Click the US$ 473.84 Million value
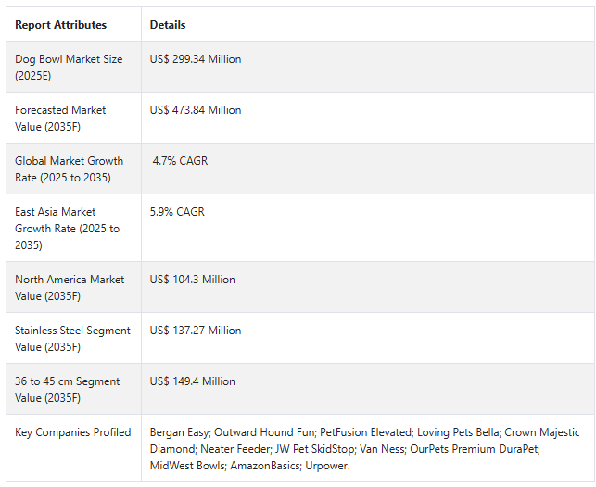Image resolution: width=596 pixels, height=487 pixels. (x=196, y=110)
